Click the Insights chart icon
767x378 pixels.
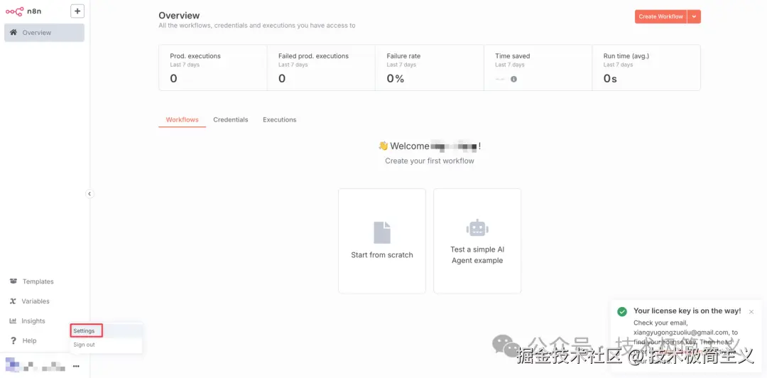point(13,320)
